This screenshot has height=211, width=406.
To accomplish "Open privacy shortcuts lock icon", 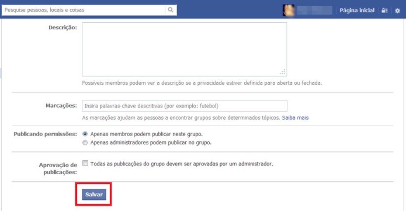I will pyautogui.click(x=385, y=10).
